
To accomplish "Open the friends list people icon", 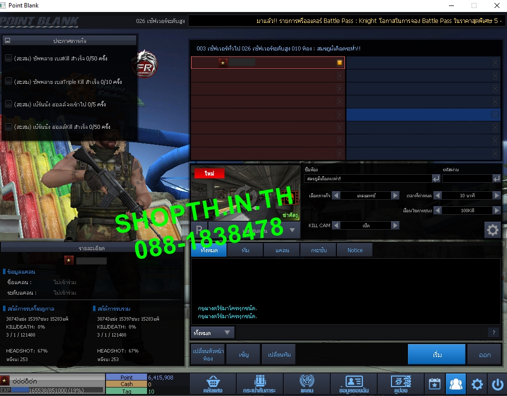I will click(455, 384).
